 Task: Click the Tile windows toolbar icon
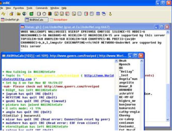click(x=98, y=14)
